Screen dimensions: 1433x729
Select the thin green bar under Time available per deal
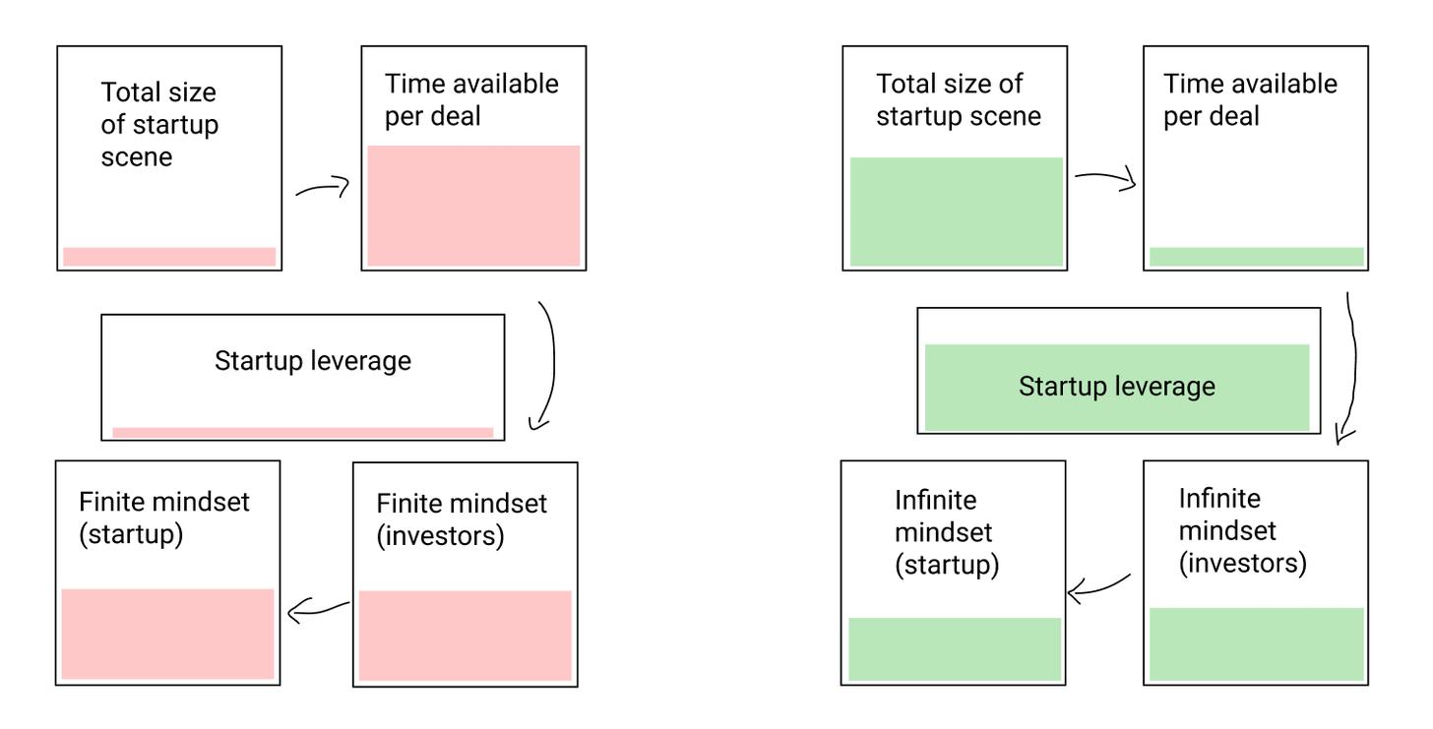[x=1256, y=257]
